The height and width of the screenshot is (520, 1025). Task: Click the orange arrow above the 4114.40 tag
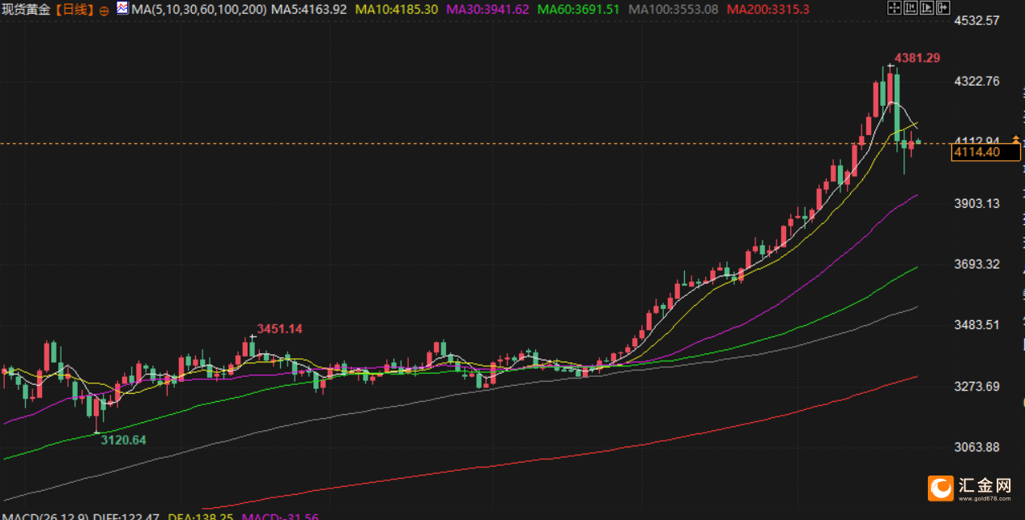click(x=1015, y=140)
